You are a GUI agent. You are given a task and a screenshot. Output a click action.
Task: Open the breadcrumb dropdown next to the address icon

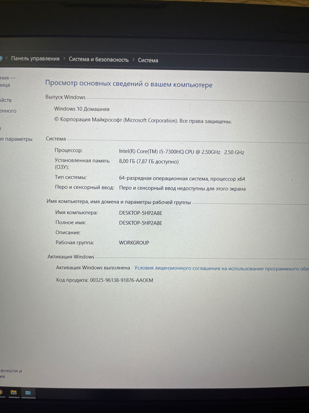tap(7, 59)
